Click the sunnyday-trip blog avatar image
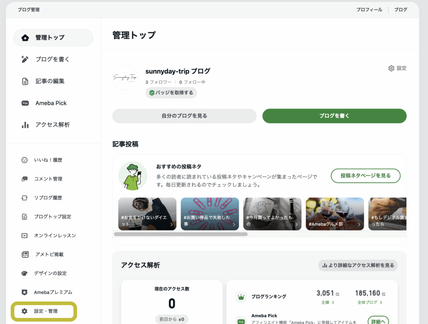 (x=125, y=78)
